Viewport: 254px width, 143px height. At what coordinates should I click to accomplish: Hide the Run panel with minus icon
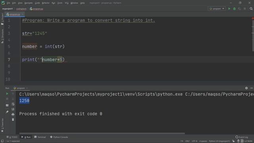coord(252,88)
